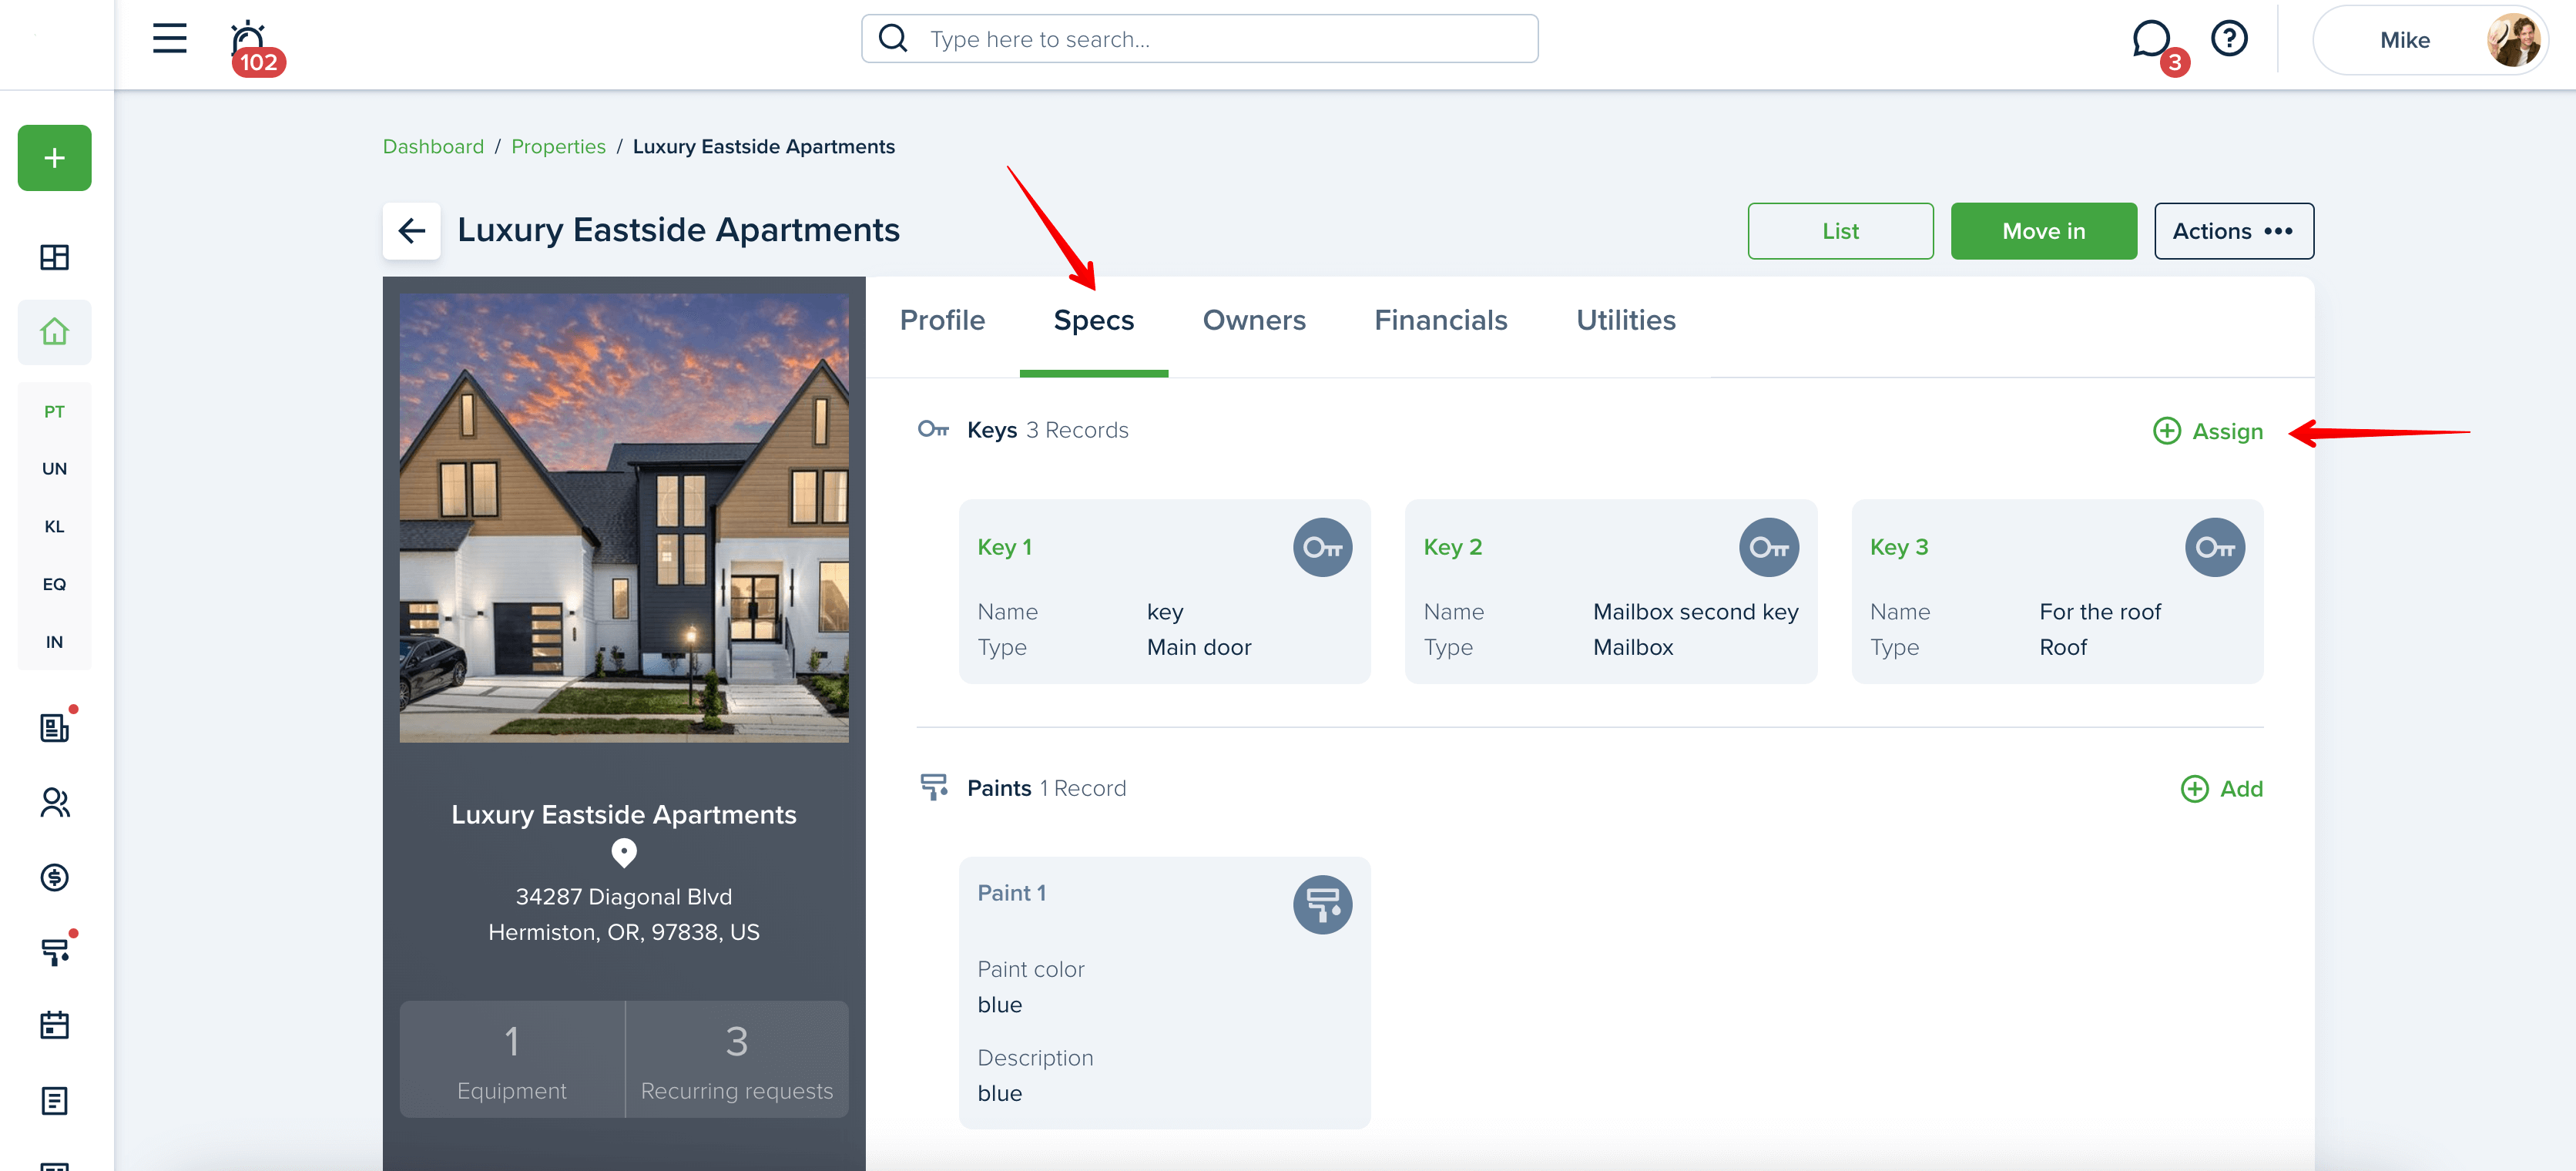Viewport: 2576px width, 1171px height.
Task: Click the Move in button
Action: tap(2043, 231)
